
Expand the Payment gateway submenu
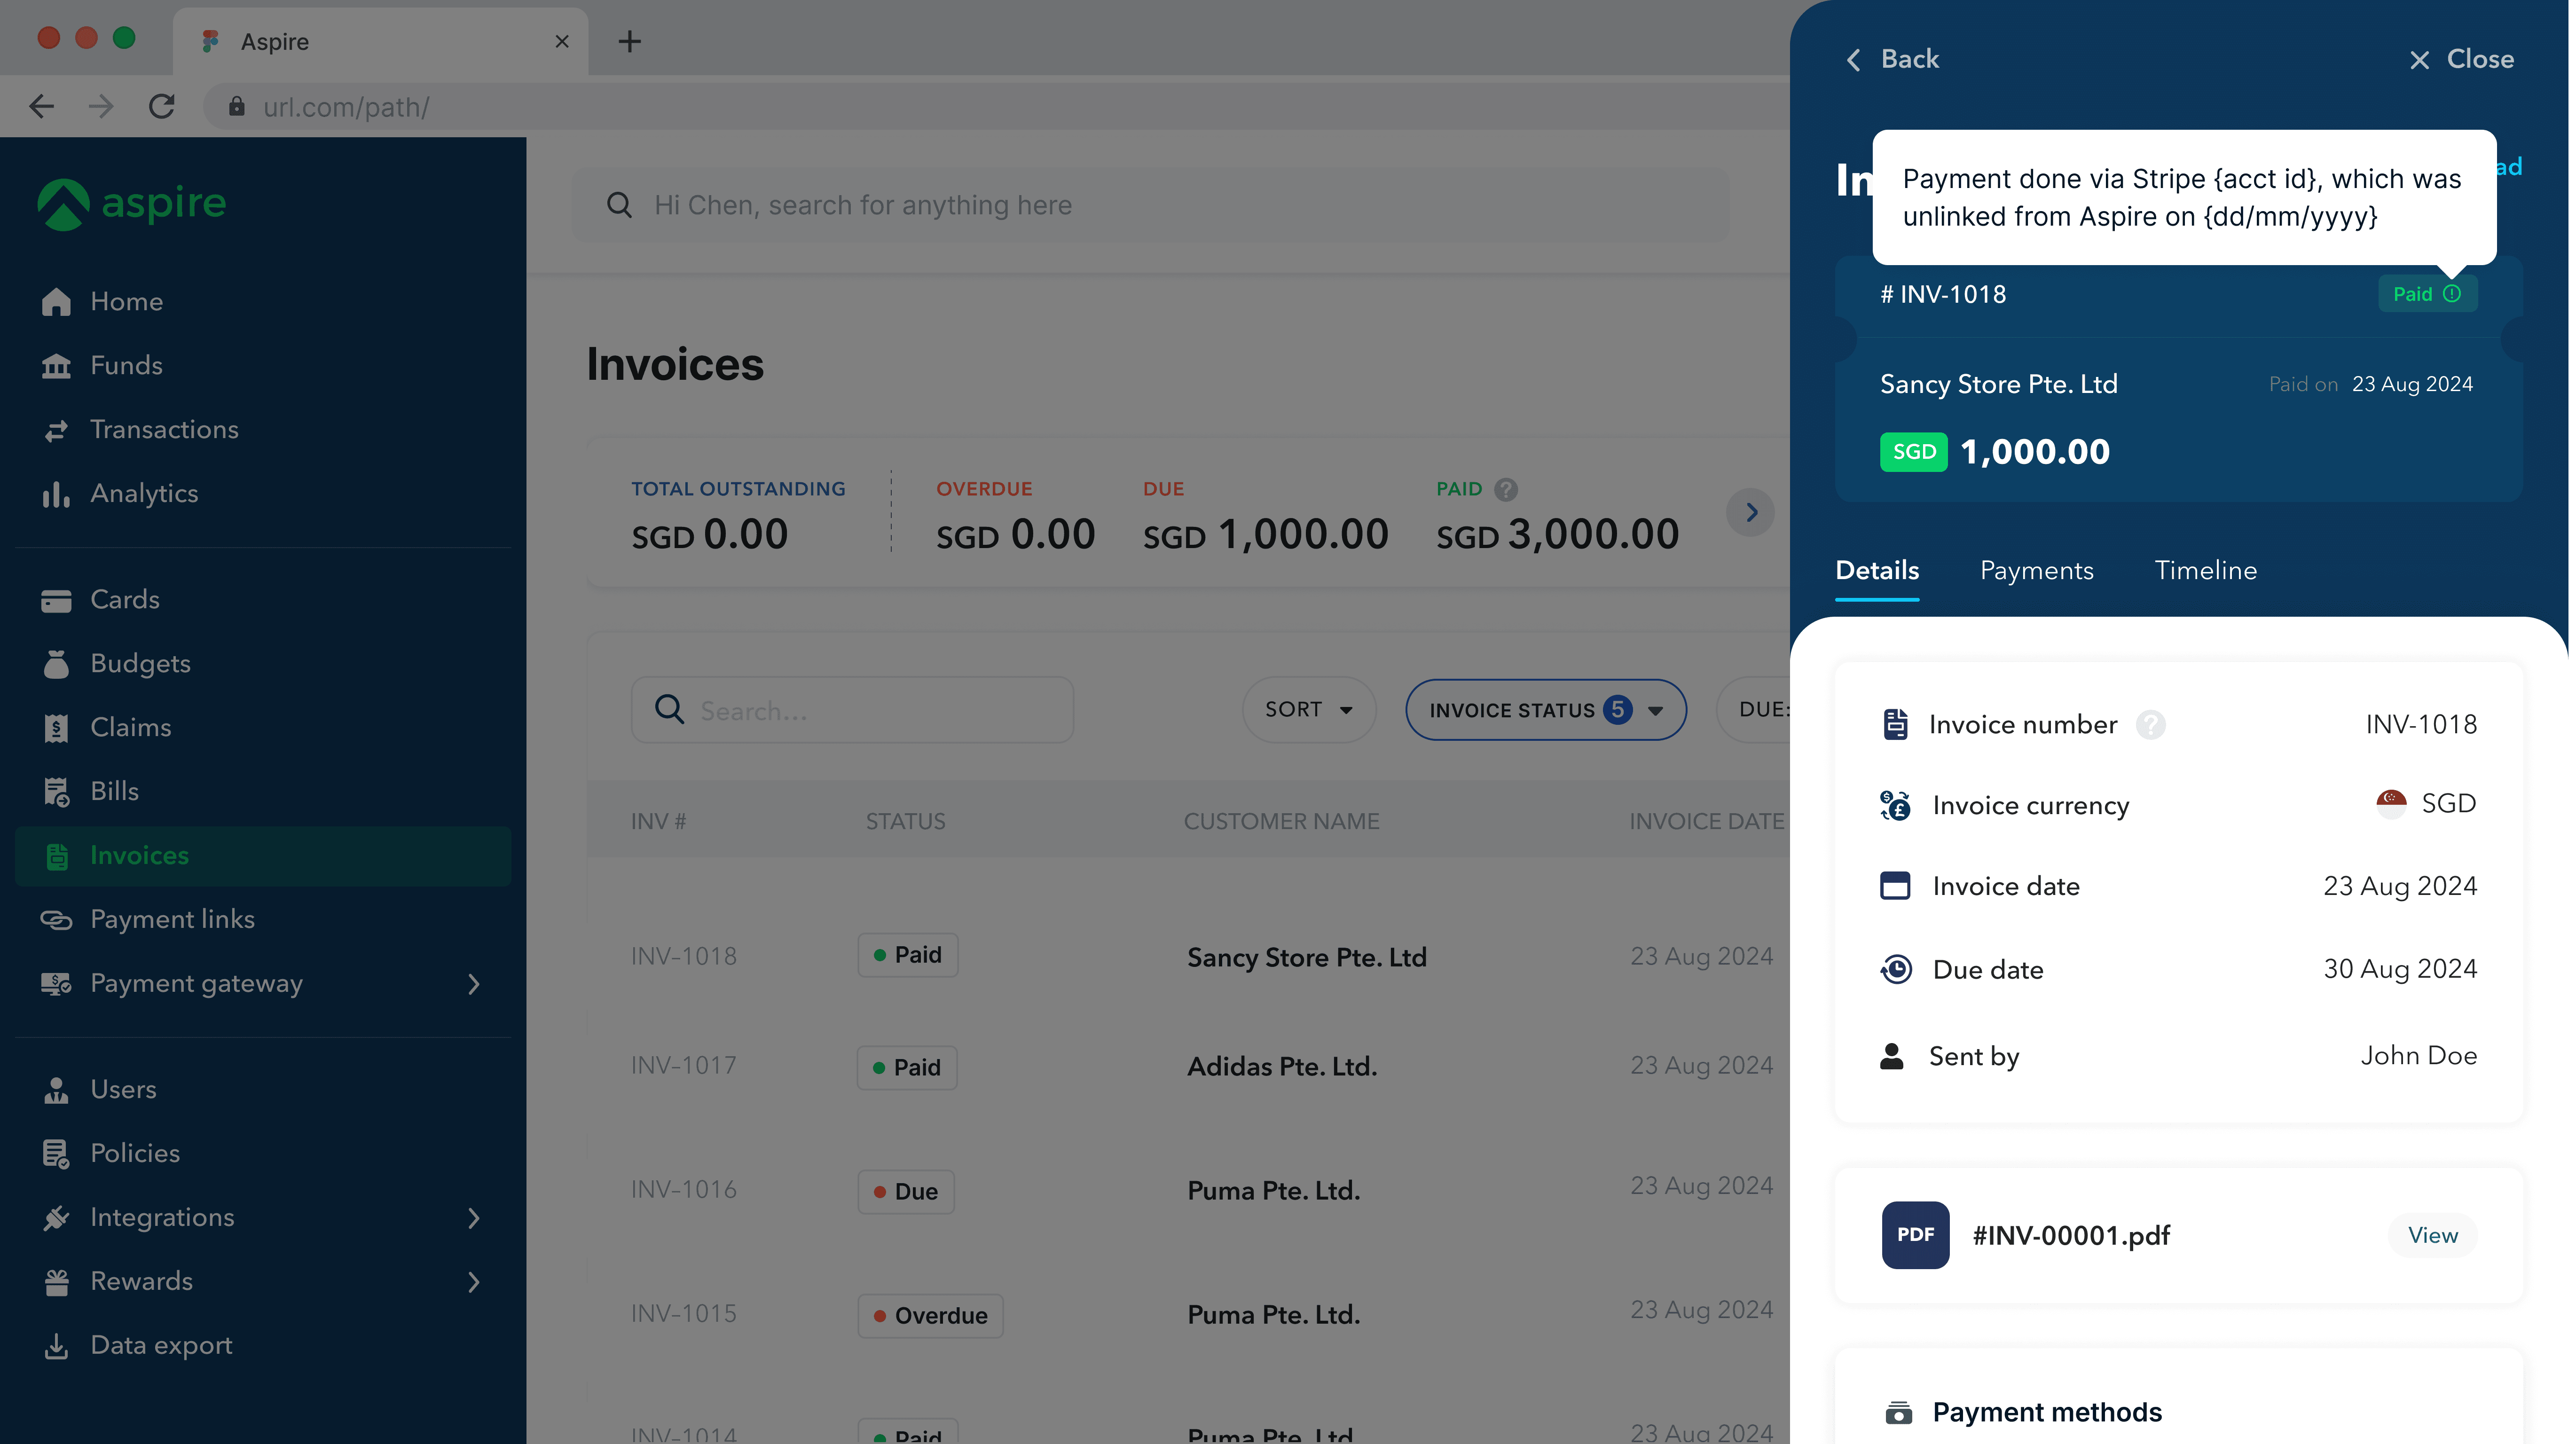coord(474,984)
